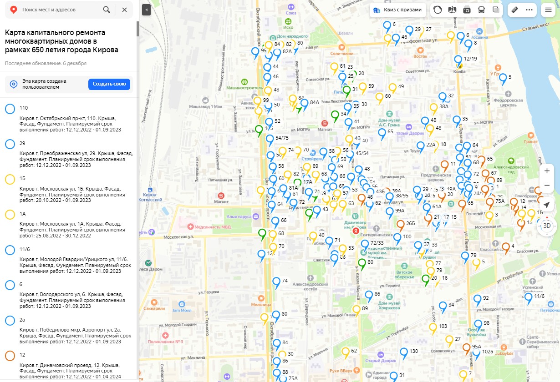Click the sidebar vertical scrollbar thumb
Image resolution: width=560 pixels, height=382 pixels.
point(137,27)
